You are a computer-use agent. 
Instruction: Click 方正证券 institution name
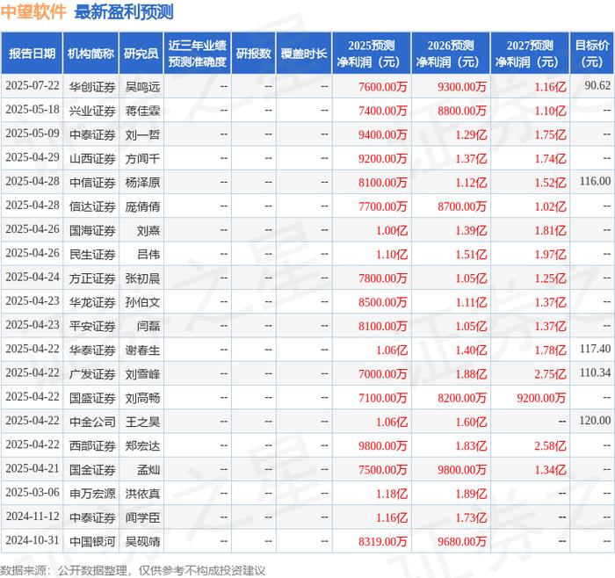92,278
